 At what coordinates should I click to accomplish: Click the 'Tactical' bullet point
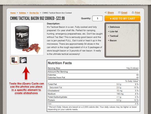[114, 36]
